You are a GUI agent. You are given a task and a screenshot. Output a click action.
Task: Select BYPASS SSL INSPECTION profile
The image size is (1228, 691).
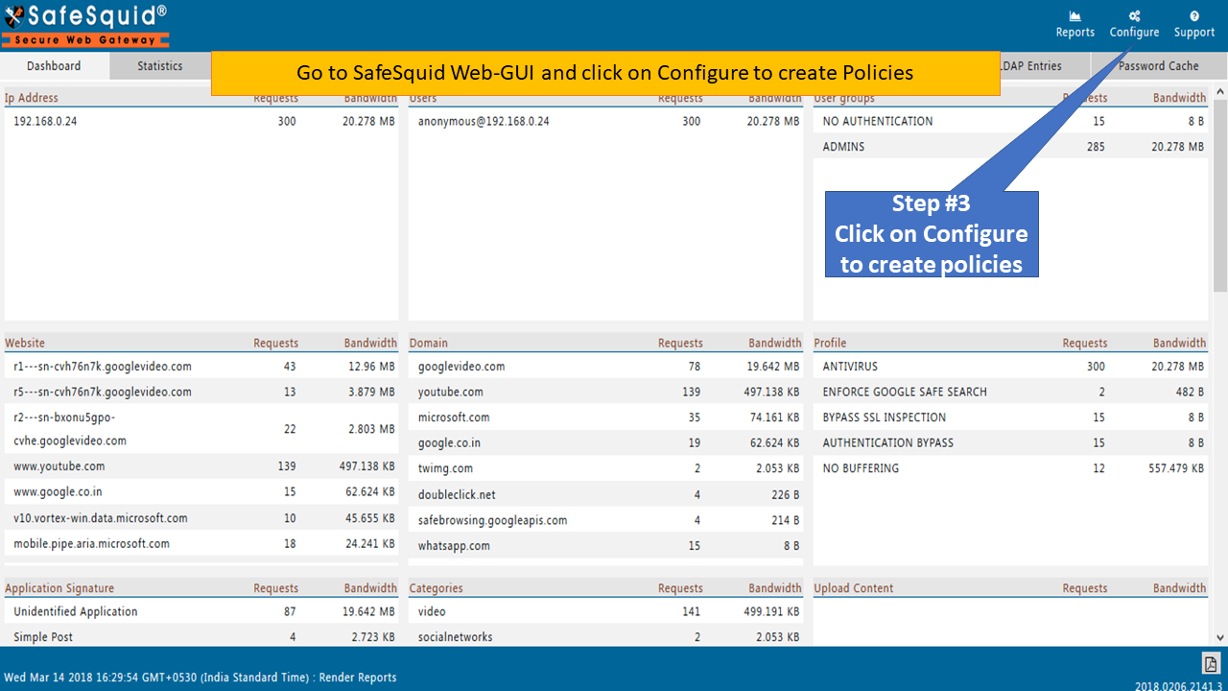(1010, 417)
